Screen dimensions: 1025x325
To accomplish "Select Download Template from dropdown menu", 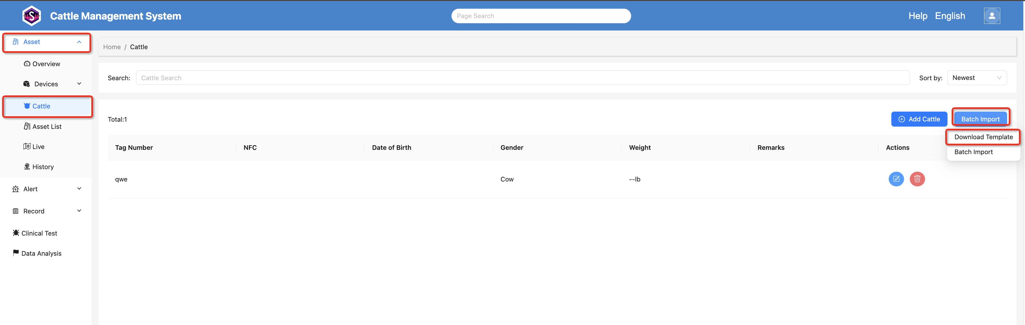I will click(983, 137).
